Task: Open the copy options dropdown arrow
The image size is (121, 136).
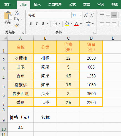Action: (21, 19)
